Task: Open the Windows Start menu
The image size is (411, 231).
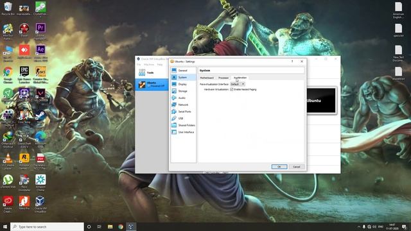Action: point(5,227)
